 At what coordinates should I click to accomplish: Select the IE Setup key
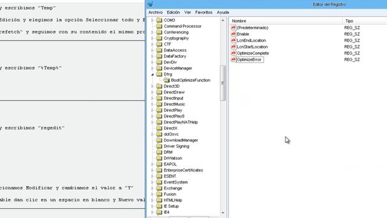pyautogui.click(x=171, y=206)
